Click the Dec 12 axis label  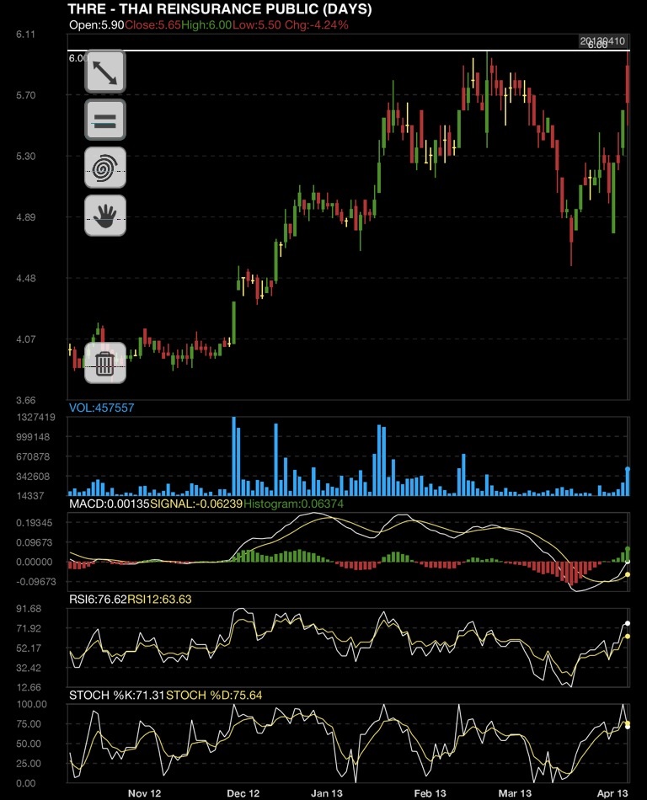coord(243,793)
